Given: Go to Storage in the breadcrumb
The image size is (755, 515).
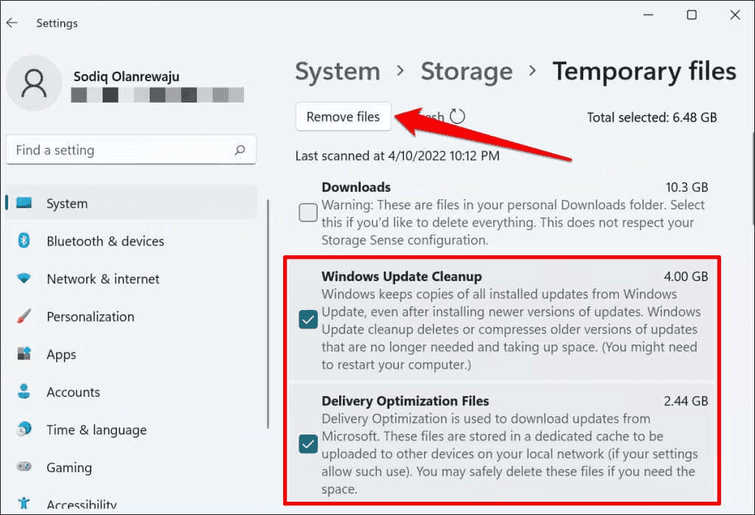Looking at the screenshot, I should (x=466, y=72).
